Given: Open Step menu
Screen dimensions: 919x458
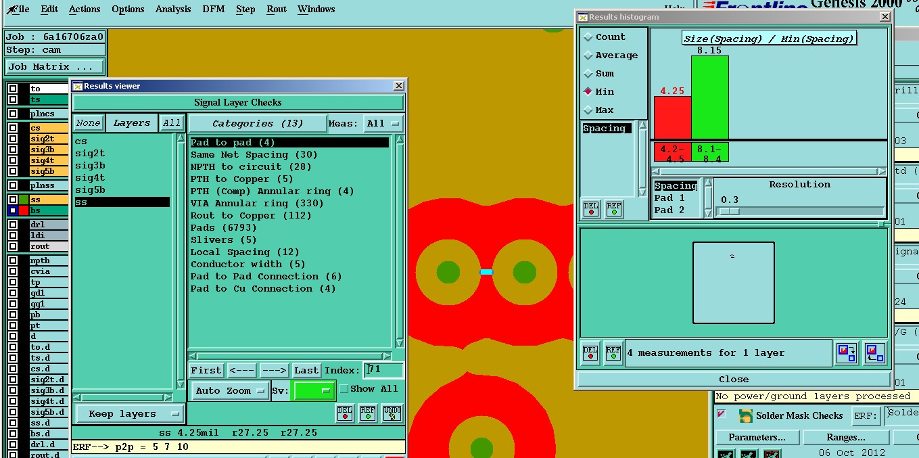Looking at the screenshot, I should 245,9.
